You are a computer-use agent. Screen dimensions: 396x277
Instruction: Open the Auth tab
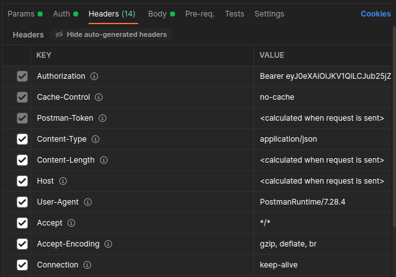pyautogui.click(x=62, y=13)
